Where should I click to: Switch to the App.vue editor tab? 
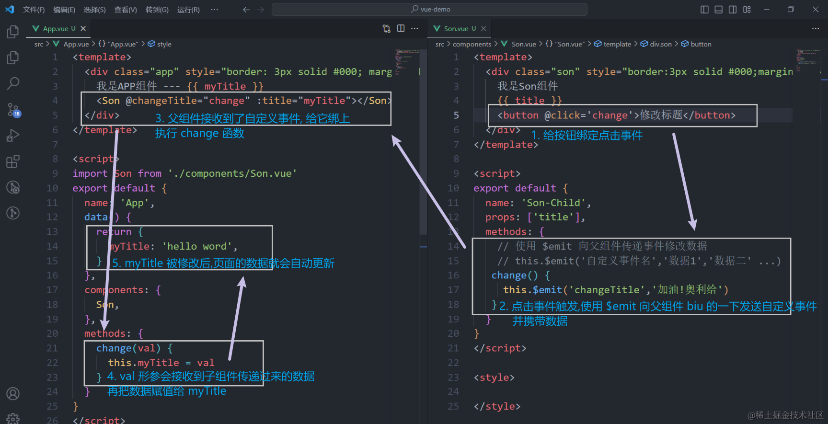tap(59, 29)
